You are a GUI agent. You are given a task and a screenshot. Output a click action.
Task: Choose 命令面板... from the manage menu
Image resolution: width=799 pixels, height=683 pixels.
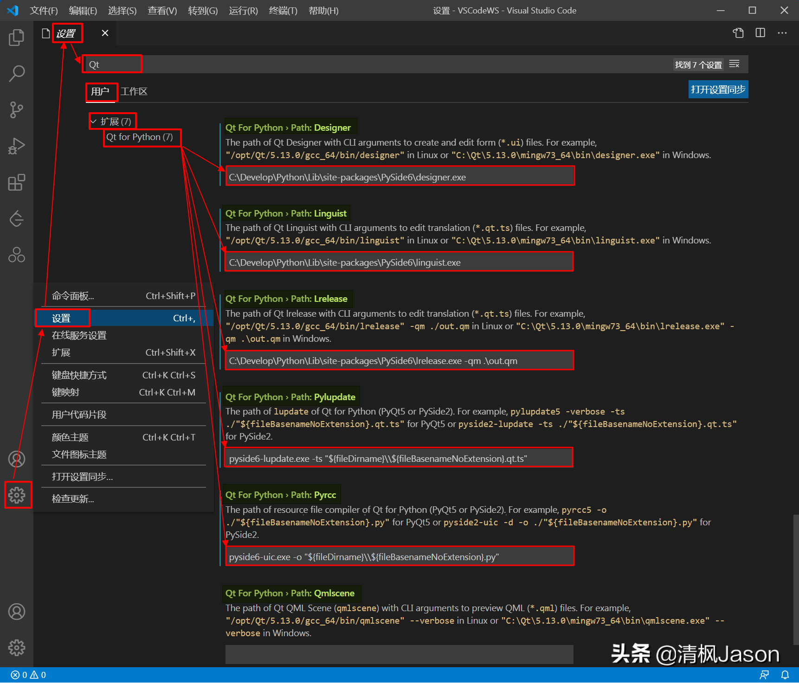123,296
